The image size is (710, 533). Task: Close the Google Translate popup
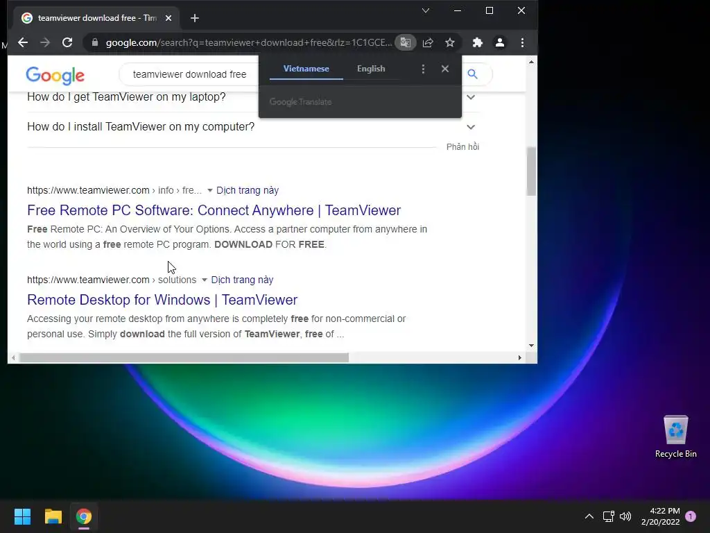(445, 69)
